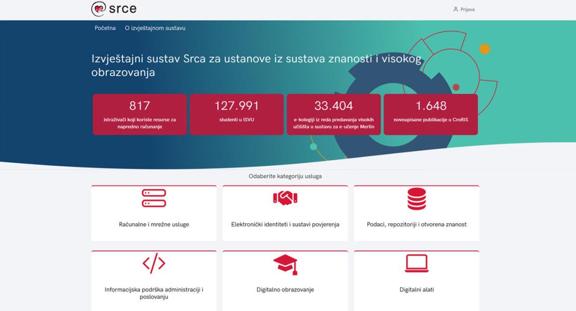Image resolution: width=576 pixels, height=311 pixels.
Task: Click the 127.991 studenti u ISVU card
Action: [x=237, y=115]
